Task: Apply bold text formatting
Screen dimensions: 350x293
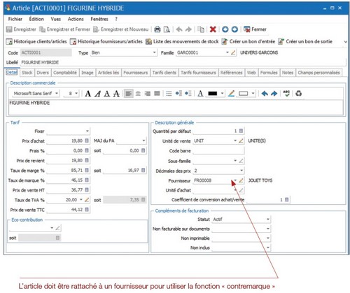Action: (88, 94)
